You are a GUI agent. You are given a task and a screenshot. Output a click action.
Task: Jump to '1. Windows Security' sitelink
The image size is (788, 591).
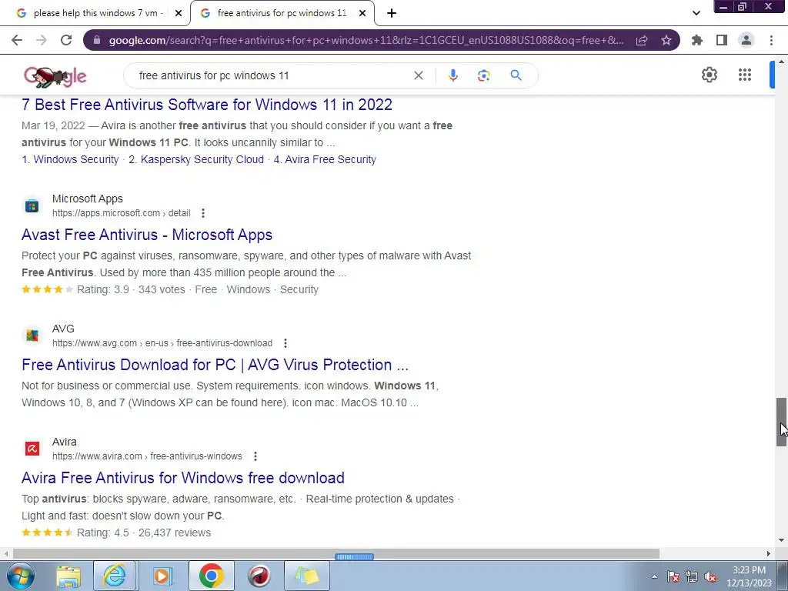click(70, 159)
